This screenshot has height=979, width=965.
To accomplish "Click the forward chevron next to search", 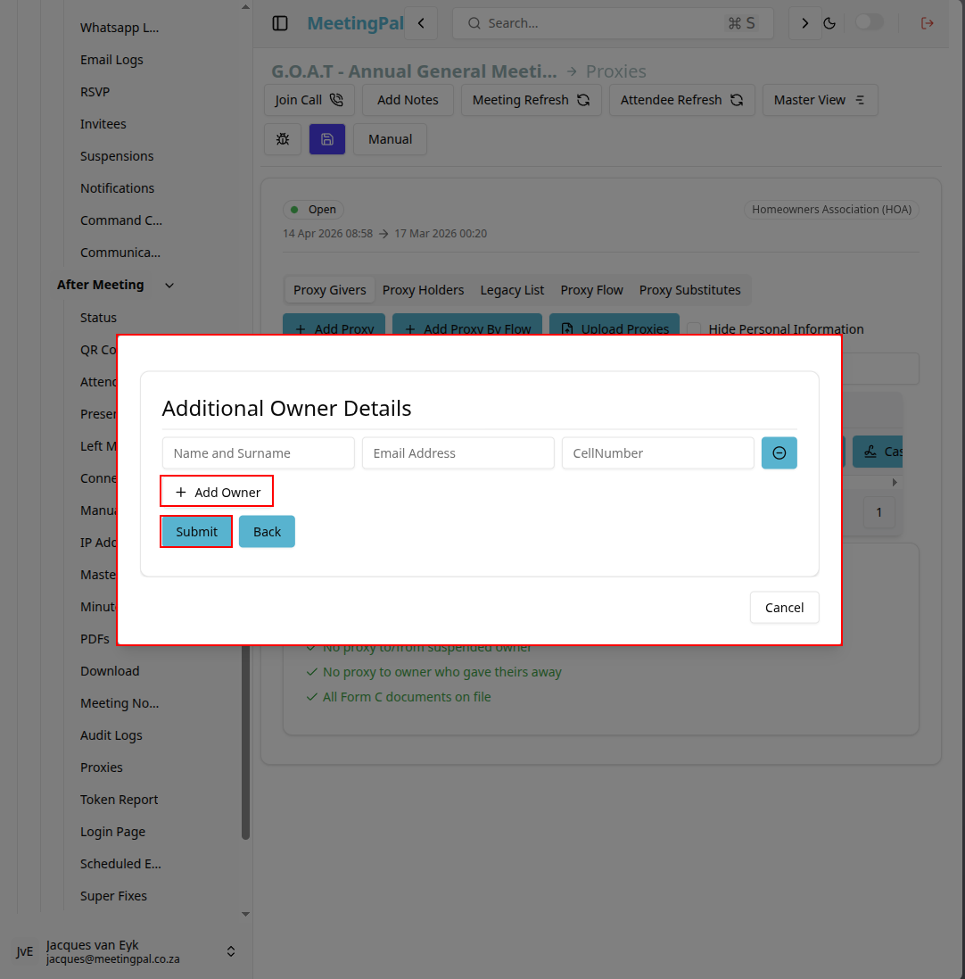I will coord(804,23).
